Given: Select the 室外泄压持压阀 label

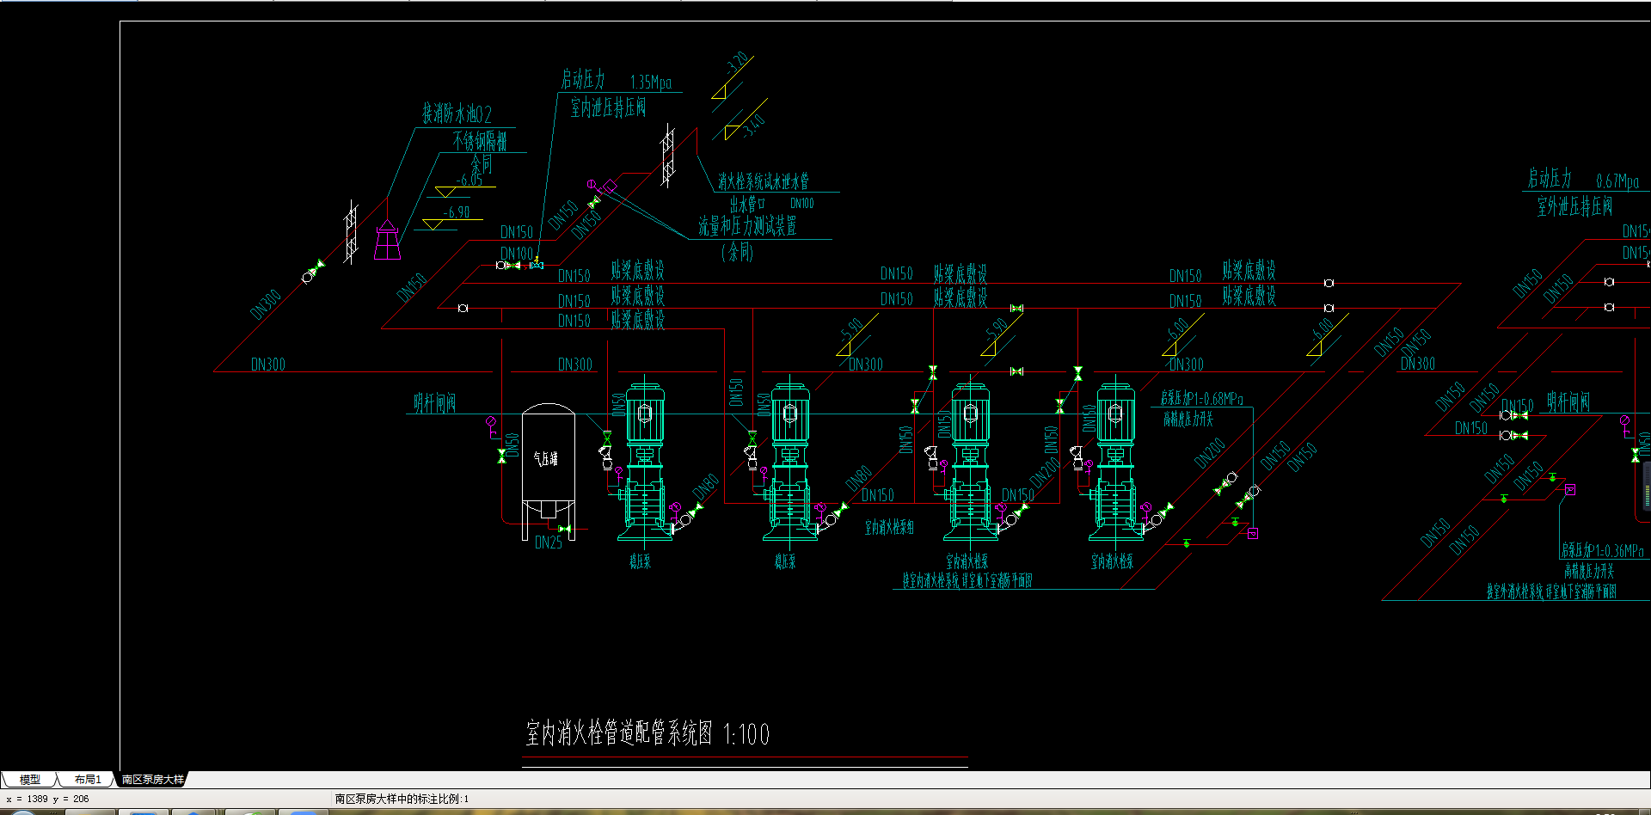Looking at the screenshot, I should [x=1574, y=206].
